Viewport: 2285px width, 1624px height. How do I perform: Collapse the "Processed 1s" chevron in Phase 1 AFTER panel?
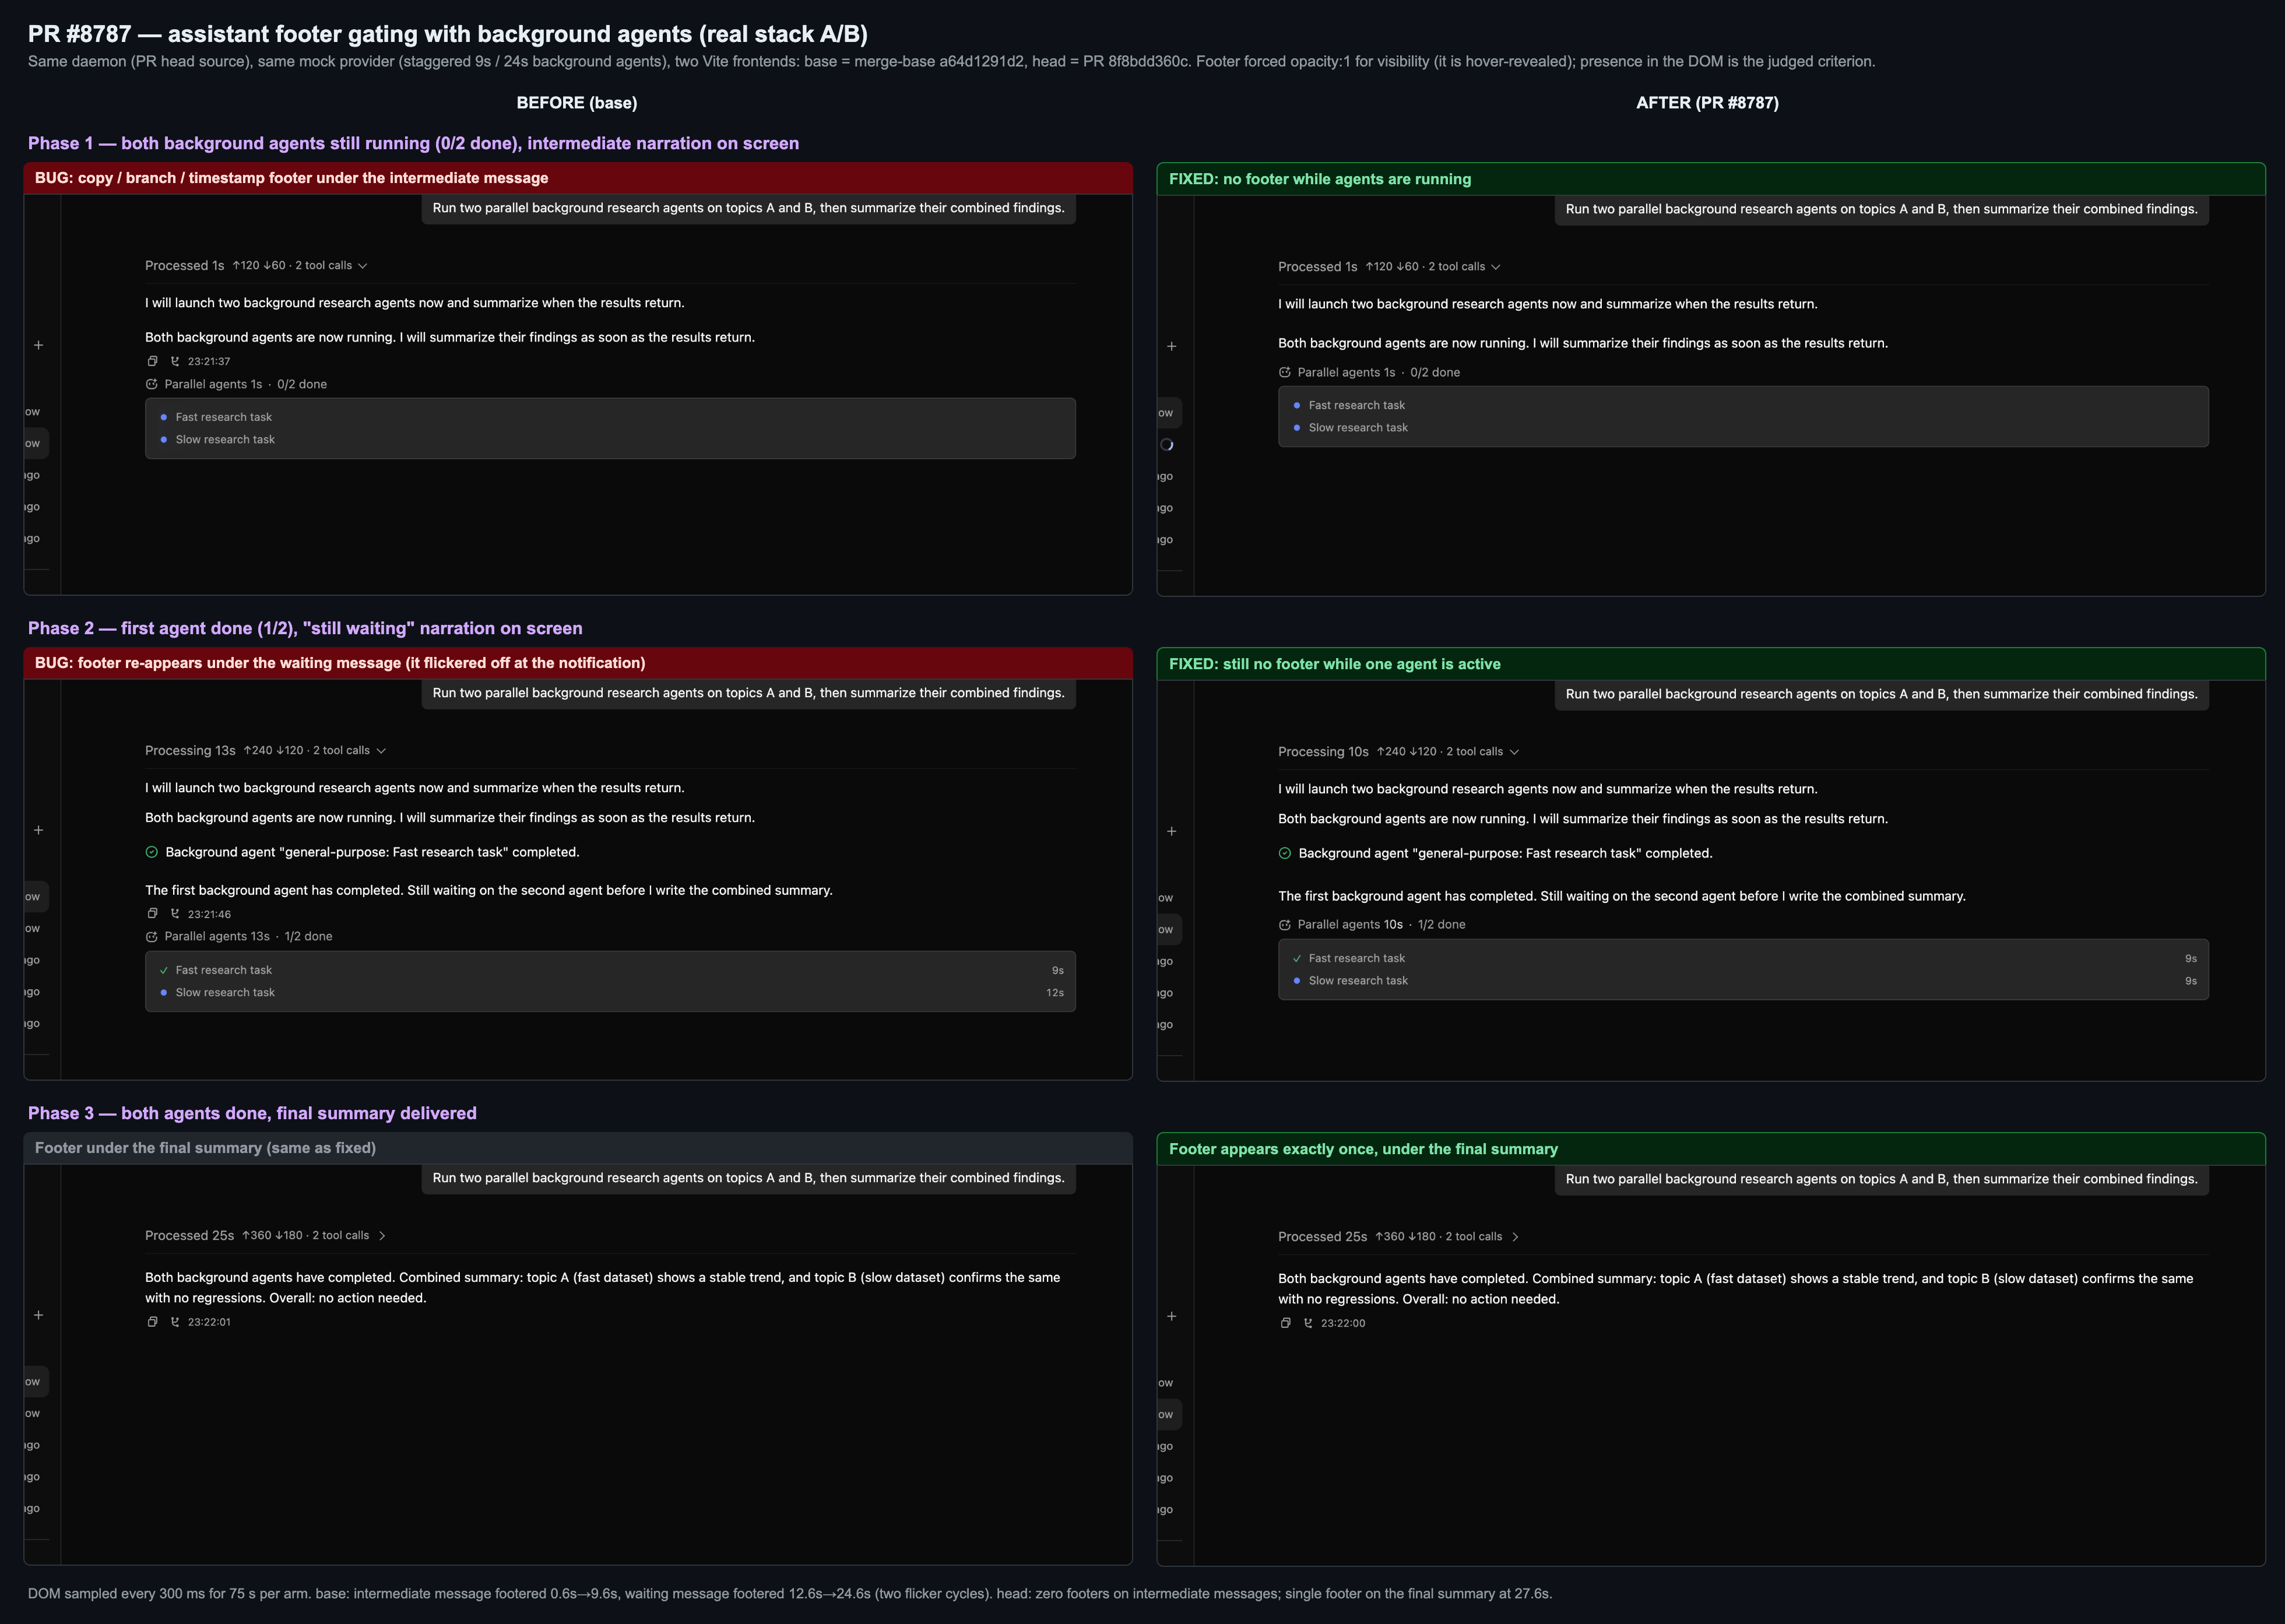click(x=1495, y=266)
